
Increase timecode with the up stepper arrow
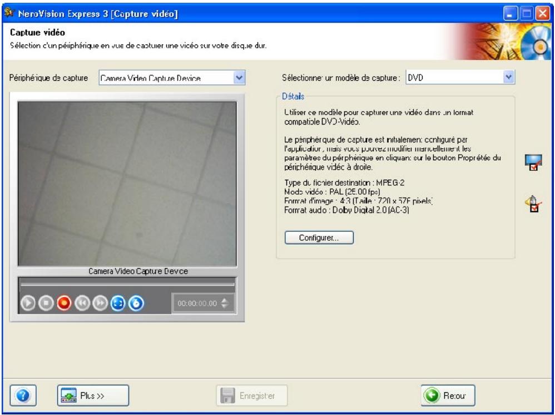pos(225,300)
